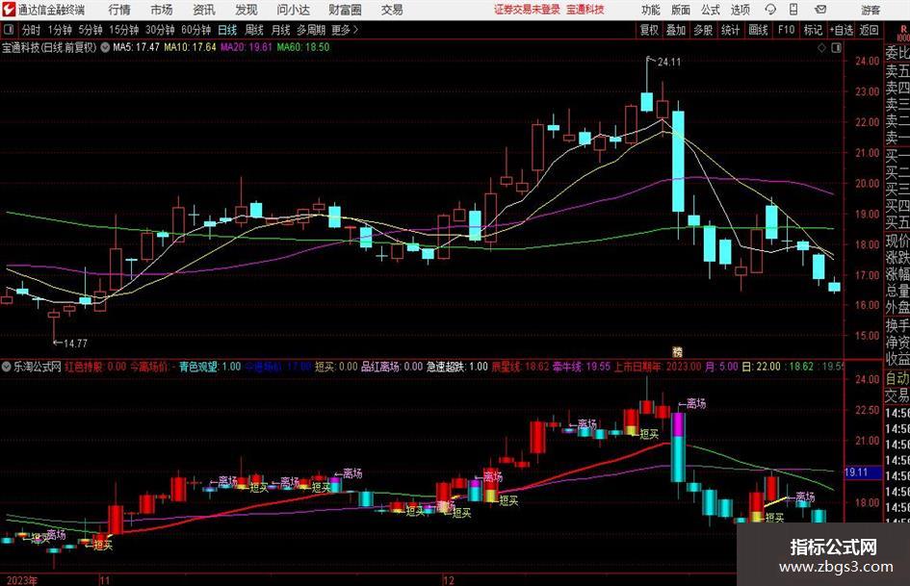The height and width of the screenshot is (586, 910).
Task: Click the 2023年 date axis label
Action: pyautogui.click(x=22, y=580)
